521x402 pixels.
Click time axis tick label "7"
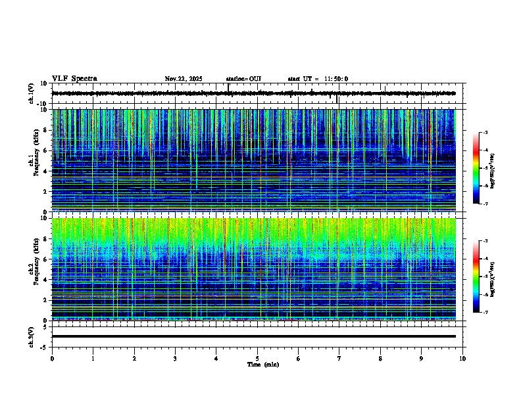(x=339, y=359)
